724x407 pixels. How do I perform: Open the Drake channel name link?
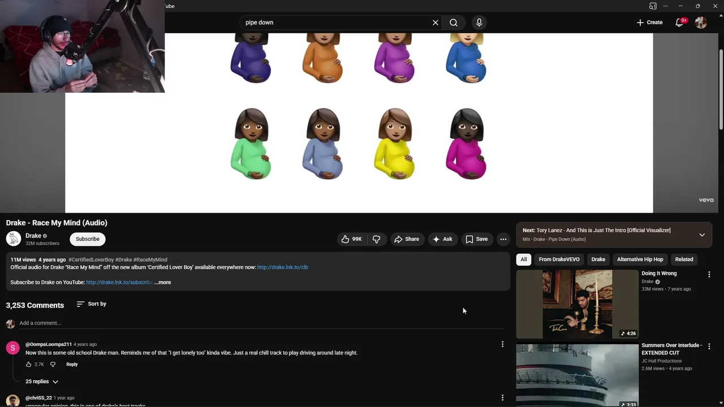pos(33,236)
